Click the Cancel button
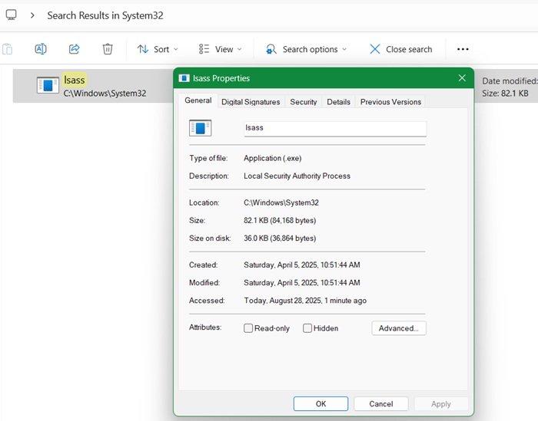538x421 pixels. point(381,404)
